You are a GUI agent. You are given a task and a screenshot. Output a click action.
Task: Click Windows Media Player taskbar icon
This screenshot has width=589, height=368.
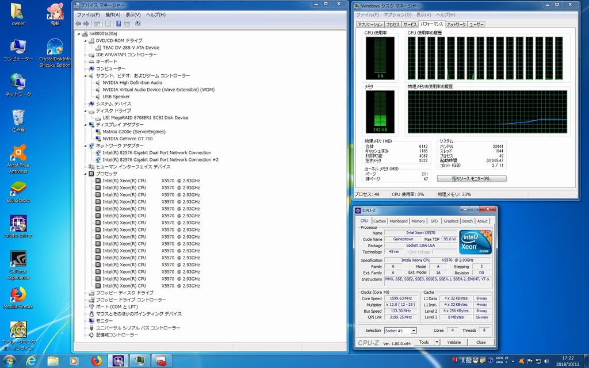pos(74,361)
